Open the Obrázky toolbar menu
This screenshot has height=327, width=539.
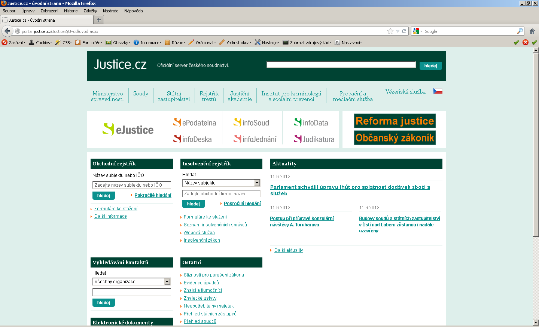(x=118, y=43)
